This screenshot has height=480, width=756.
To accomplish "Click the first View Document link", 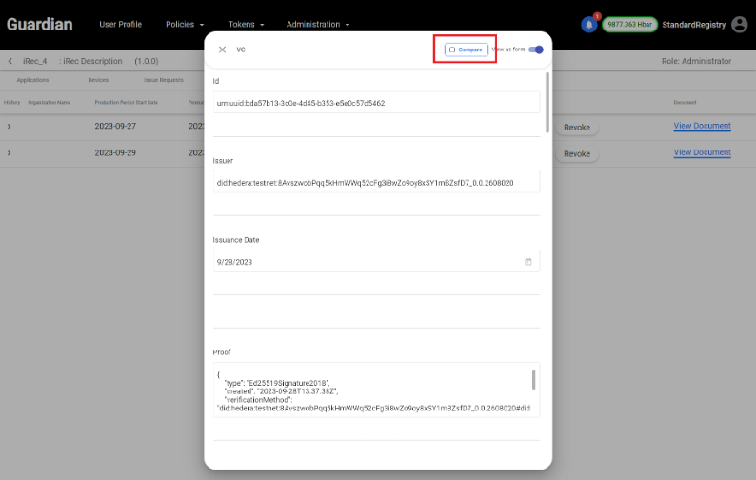I will pyautogui.click(x=702, y=126).
